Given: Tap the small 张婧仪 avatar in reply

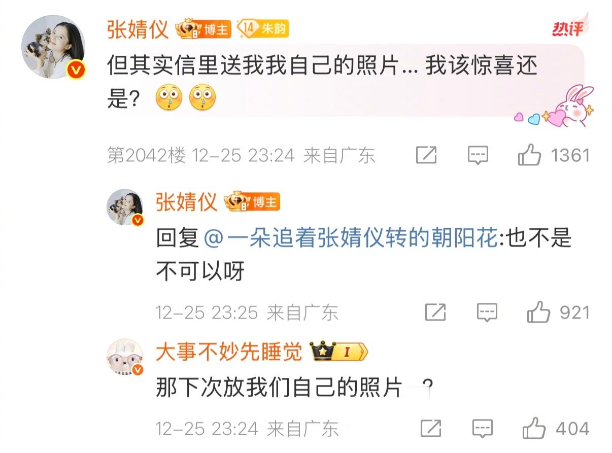Looking at the screenshot, I should click(125, 207).
